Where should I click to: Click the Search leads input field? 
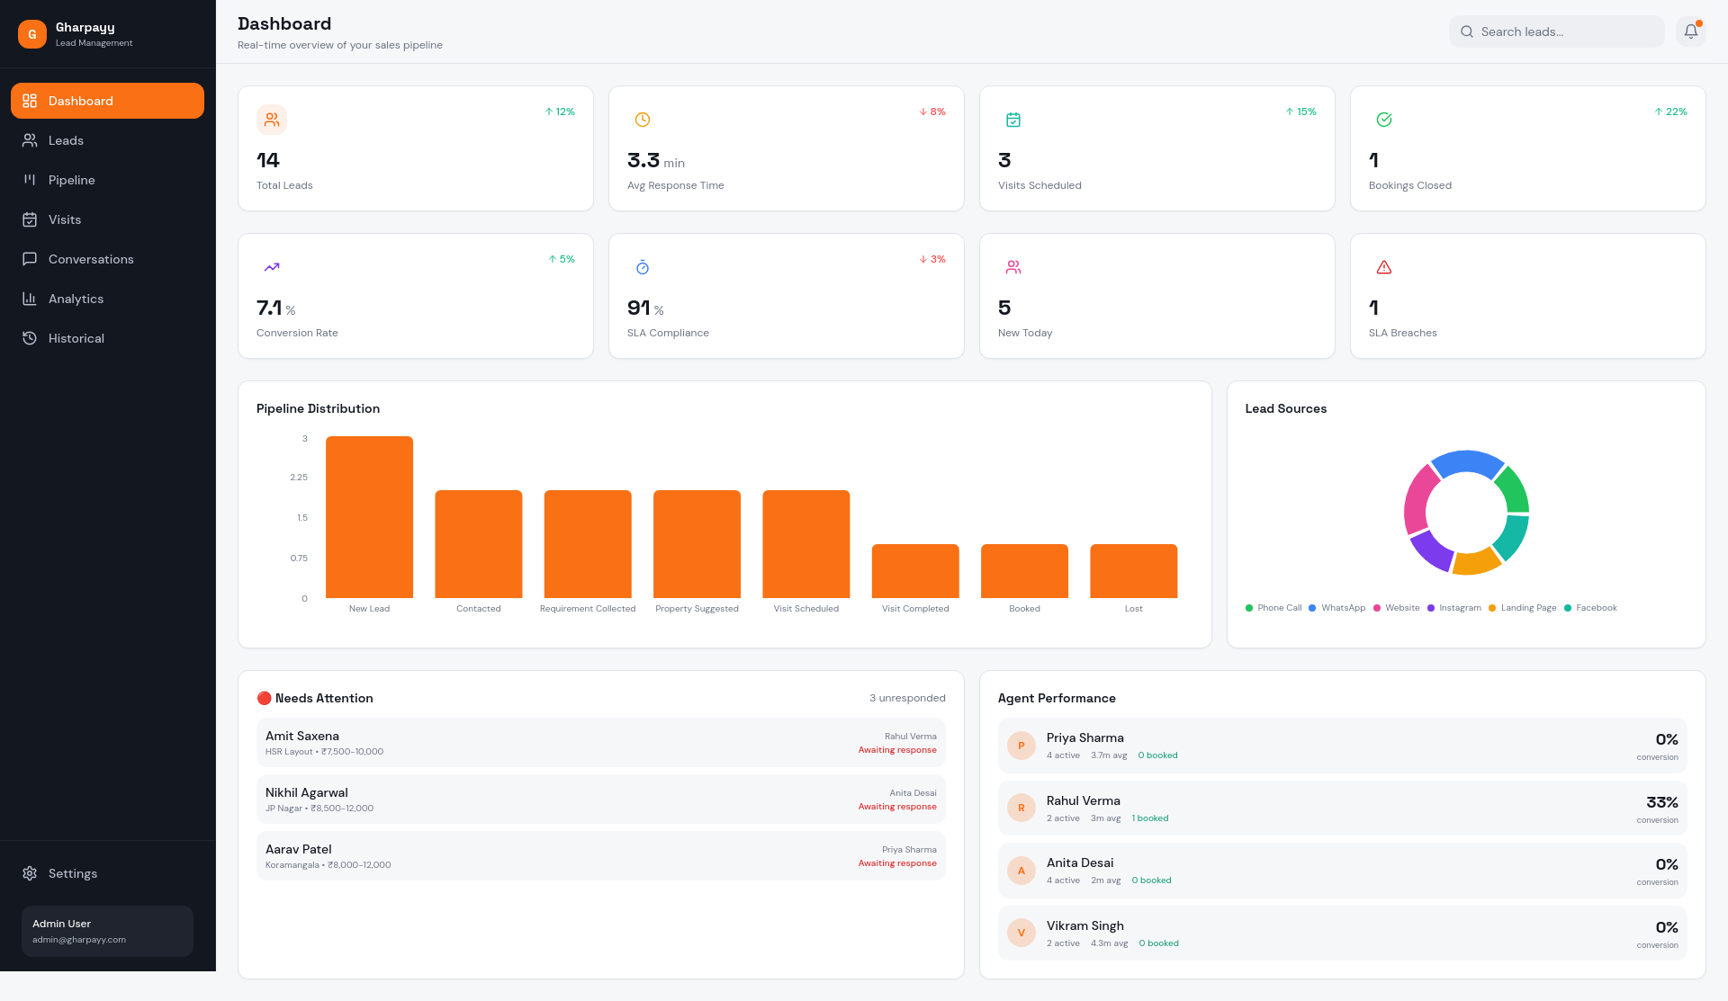(1557, 31)
